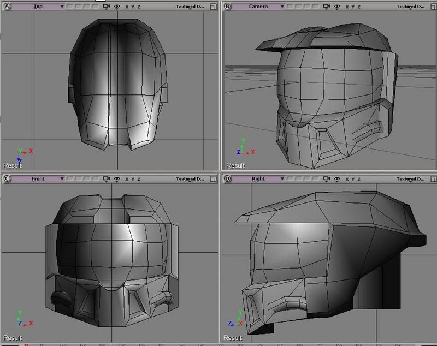Viewport: 437px width, 346px height.
Task: Maximize the Camera viewport
Action: click(434, 7)
